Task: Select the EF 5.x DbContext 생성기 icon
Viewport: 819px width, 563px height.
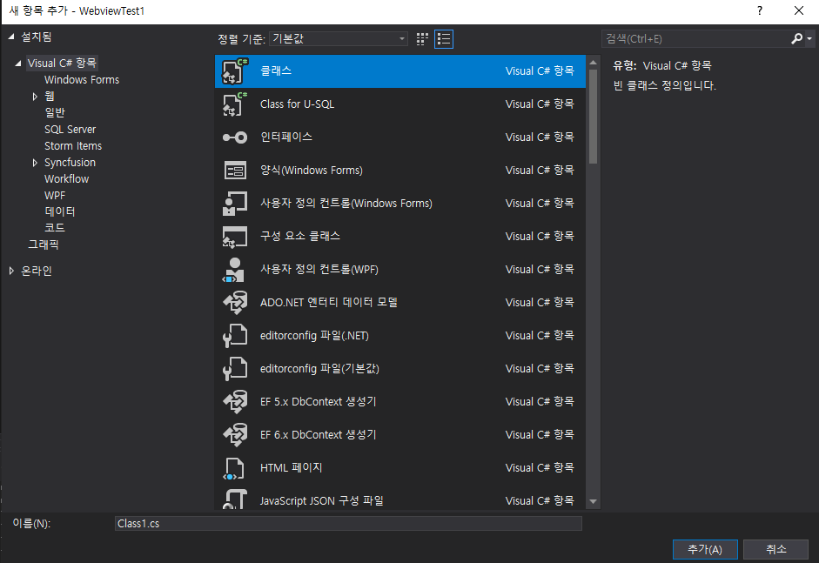Action: [234, 402]
